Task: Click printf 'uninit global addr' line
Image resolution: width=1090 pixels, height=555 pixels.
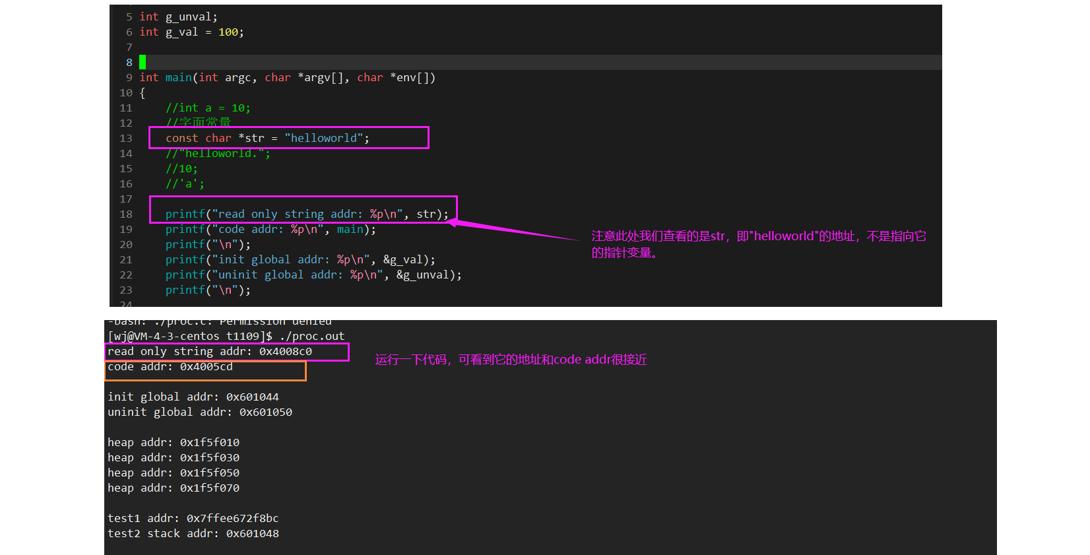Action: (313, 275)
